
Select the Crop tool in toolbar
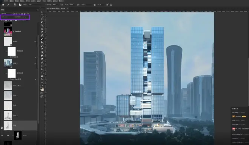pyautogui.click(x=42, y=25)
